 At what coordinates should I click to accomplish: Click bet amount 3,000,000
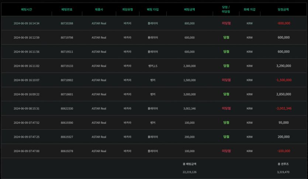190,94
